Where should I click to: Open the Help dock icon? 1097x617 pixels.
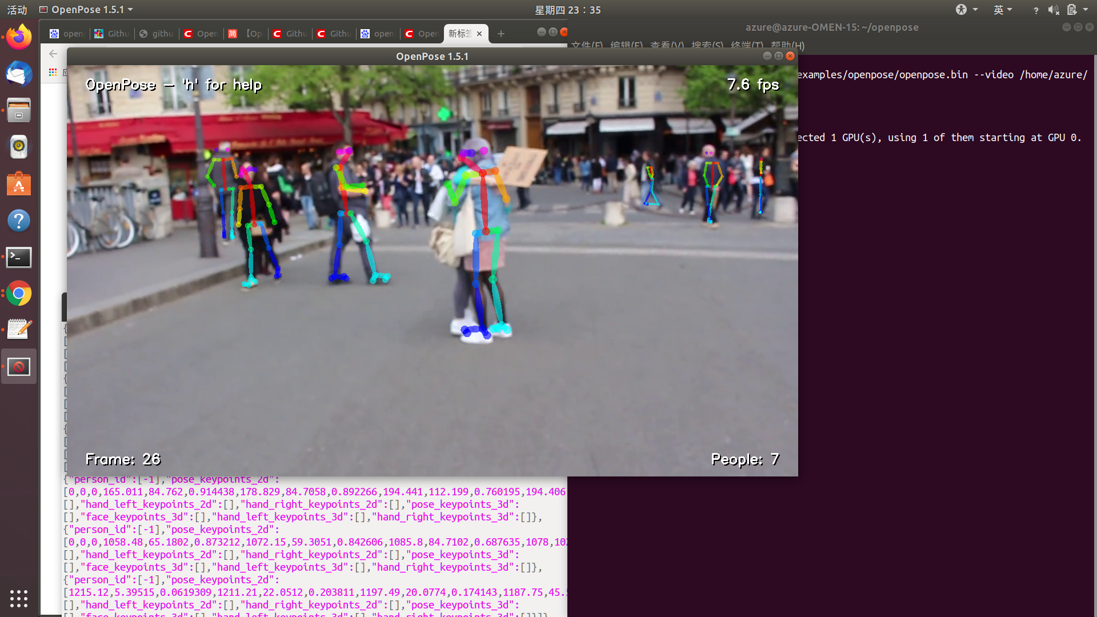pyautogui.click(x=19, y=221)
